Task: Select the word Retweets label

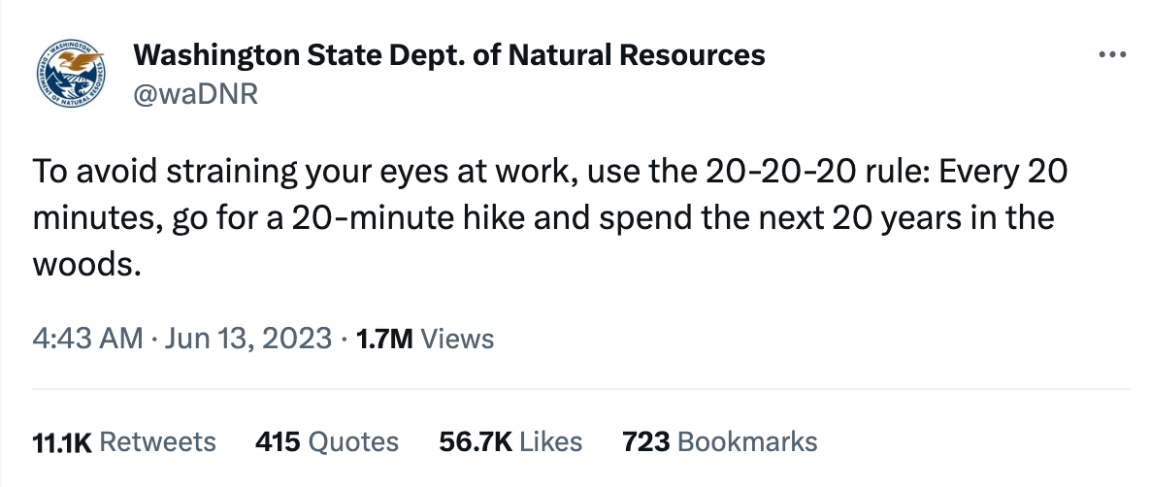Action: click(x=157, y=442)
